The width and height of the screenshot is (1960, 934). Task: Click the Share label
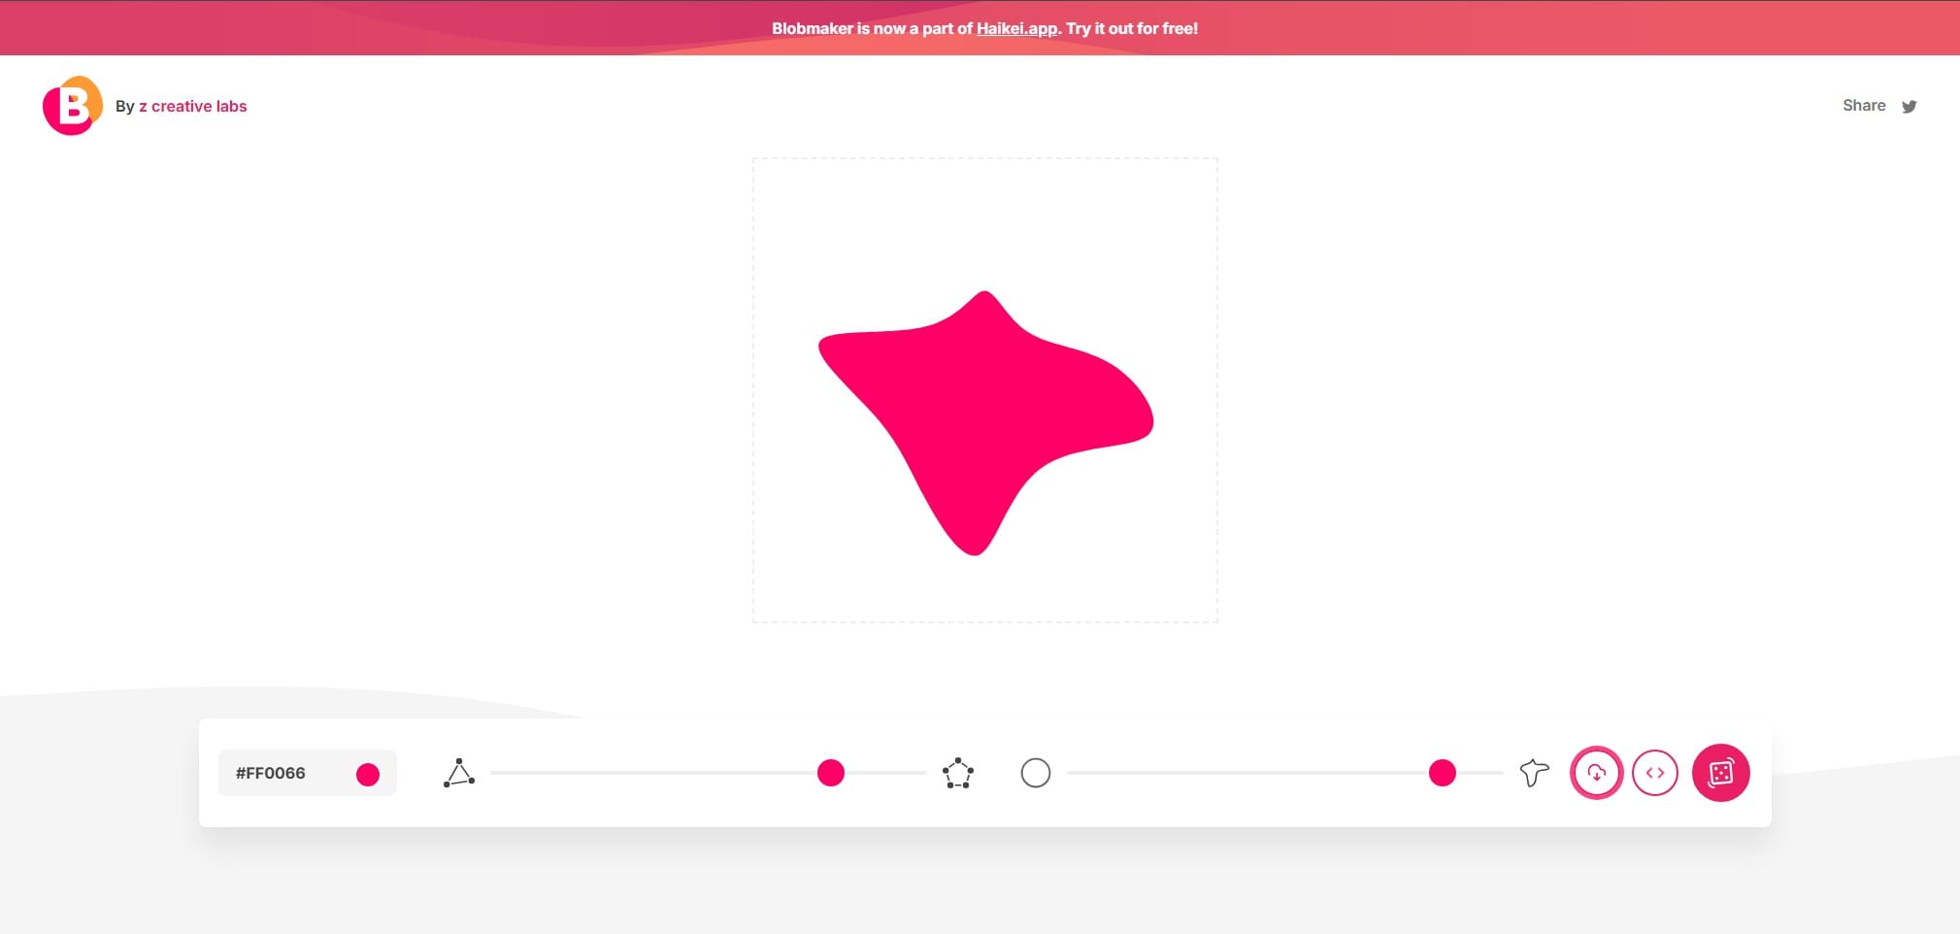1863,106
